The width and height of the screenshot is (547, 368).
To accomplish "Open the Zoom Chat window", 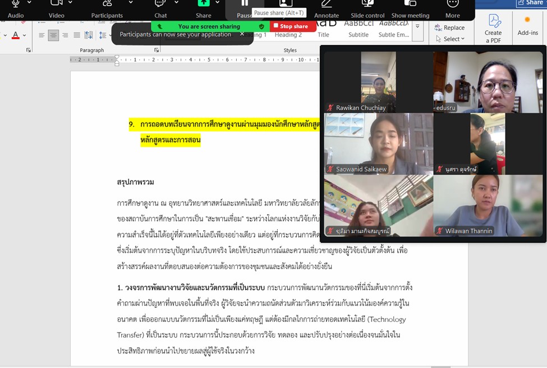I will (160, 4).
